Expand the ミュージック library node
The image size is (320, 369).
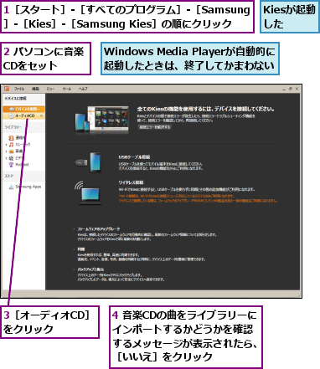point(6,145)
